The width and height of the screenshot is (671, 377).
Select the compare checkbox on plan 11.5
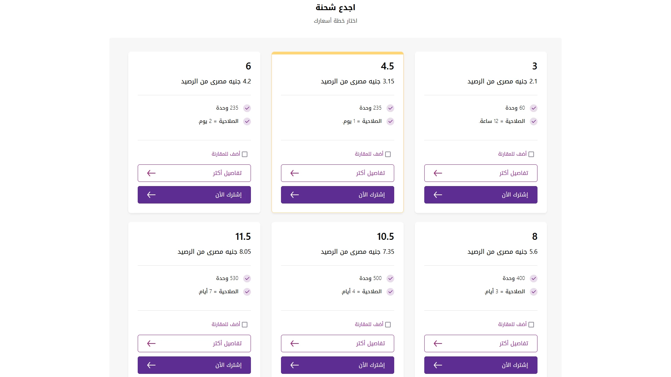pyautogui.click(x=245, y=325)
